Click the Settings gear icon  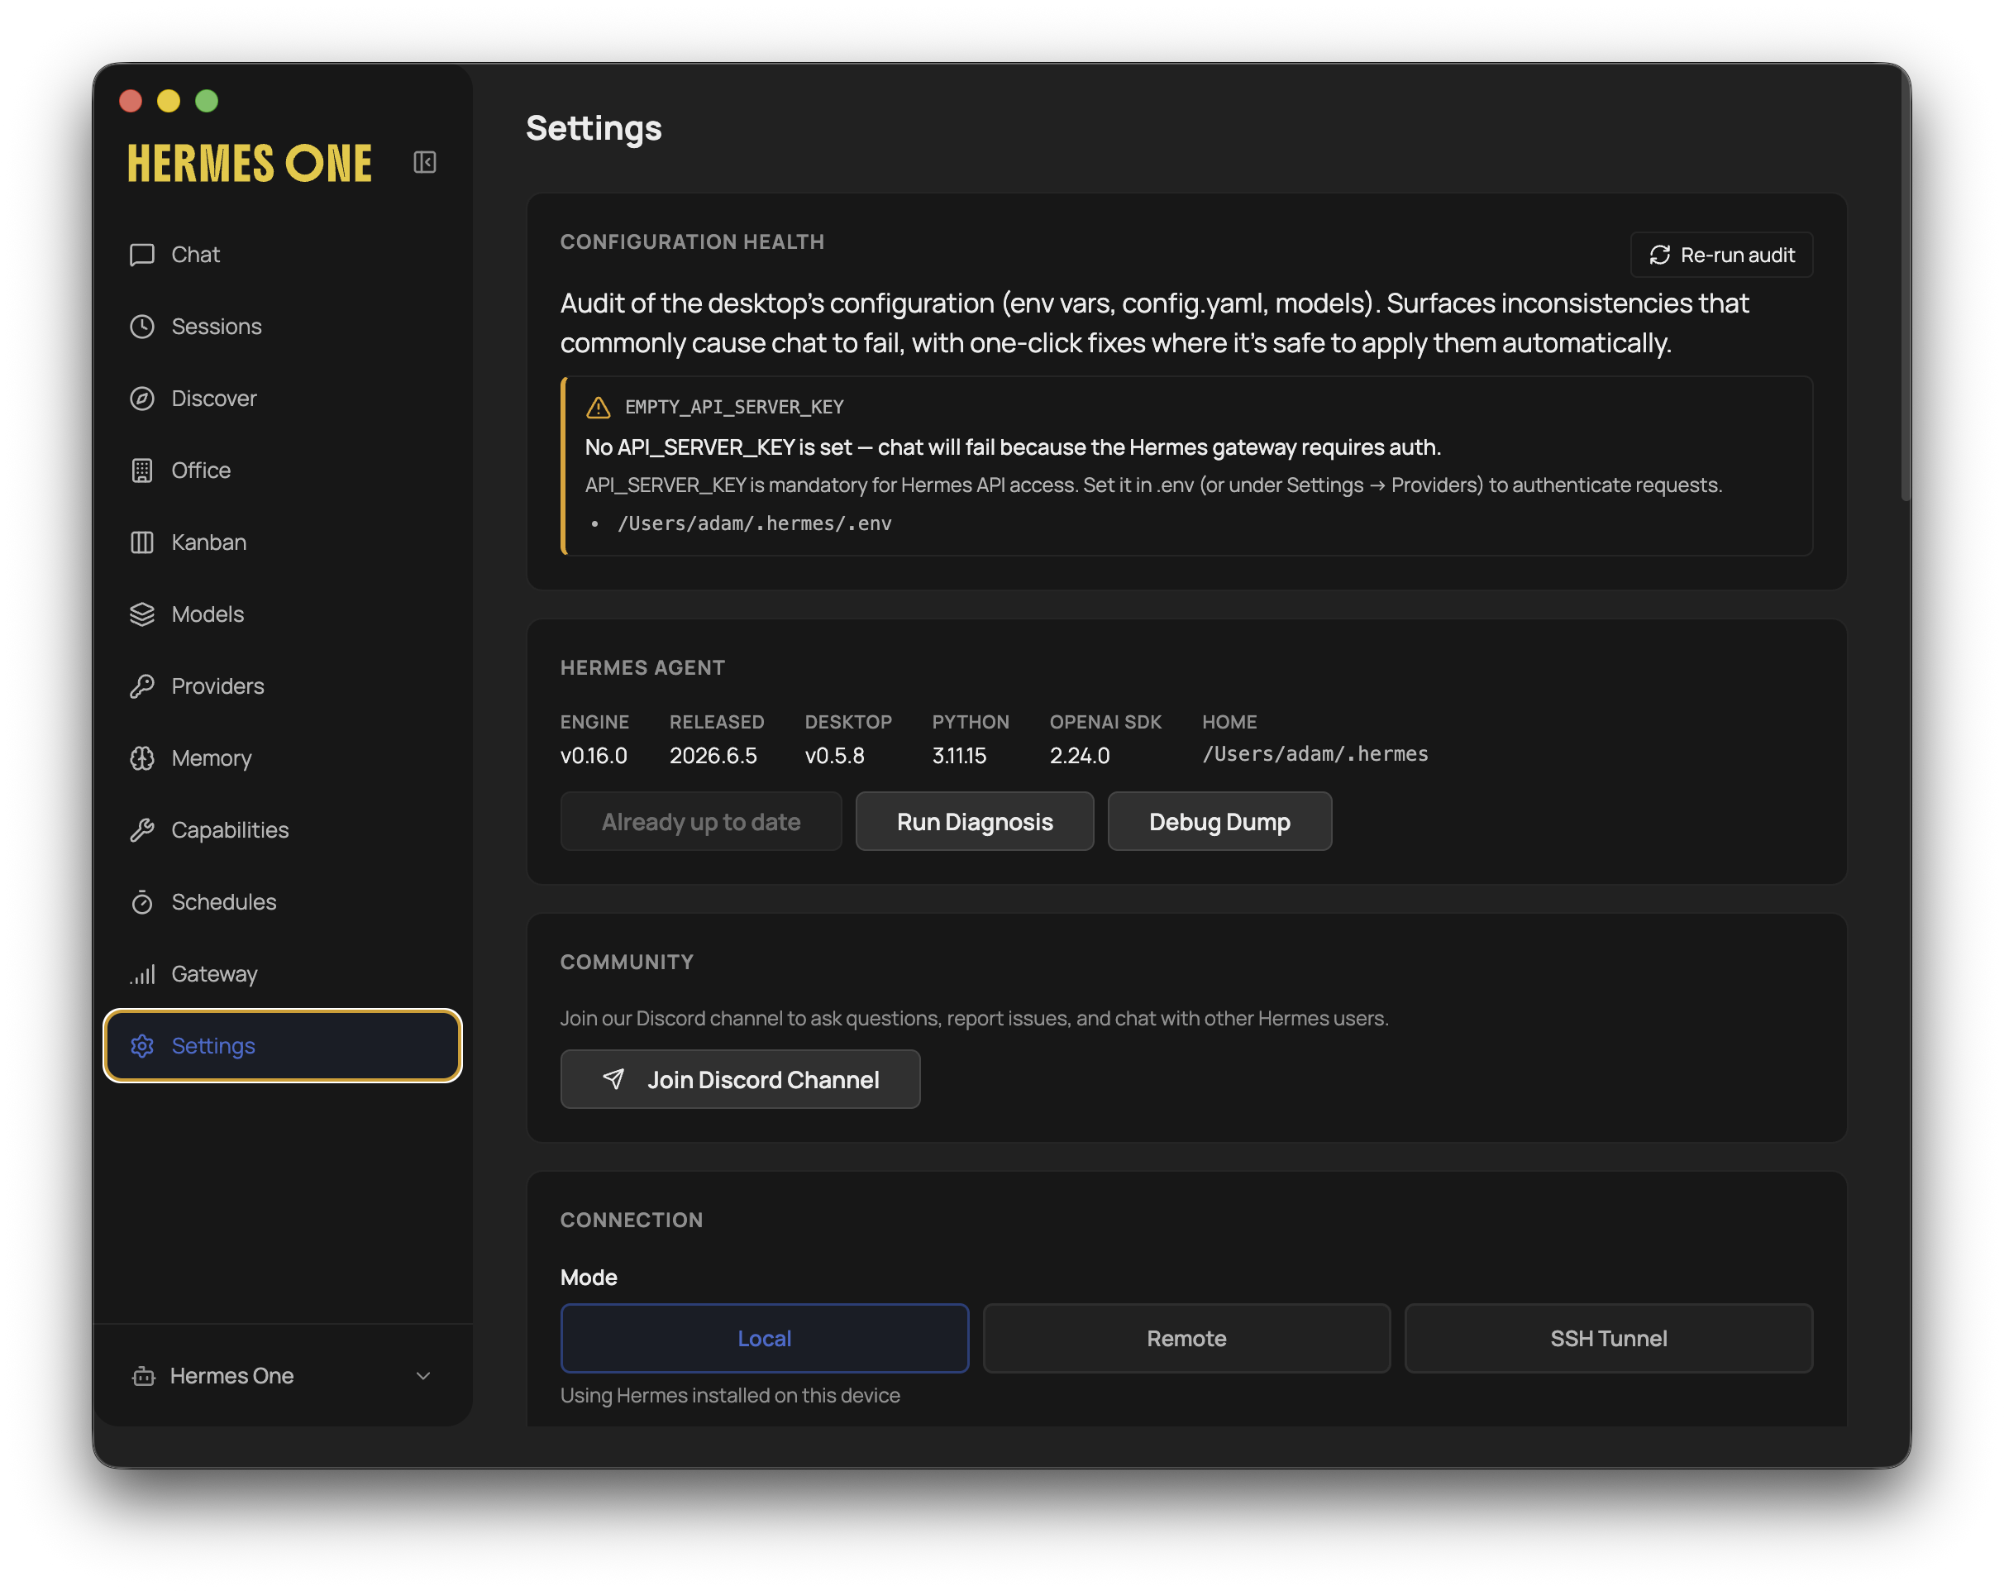[142, 1046]
